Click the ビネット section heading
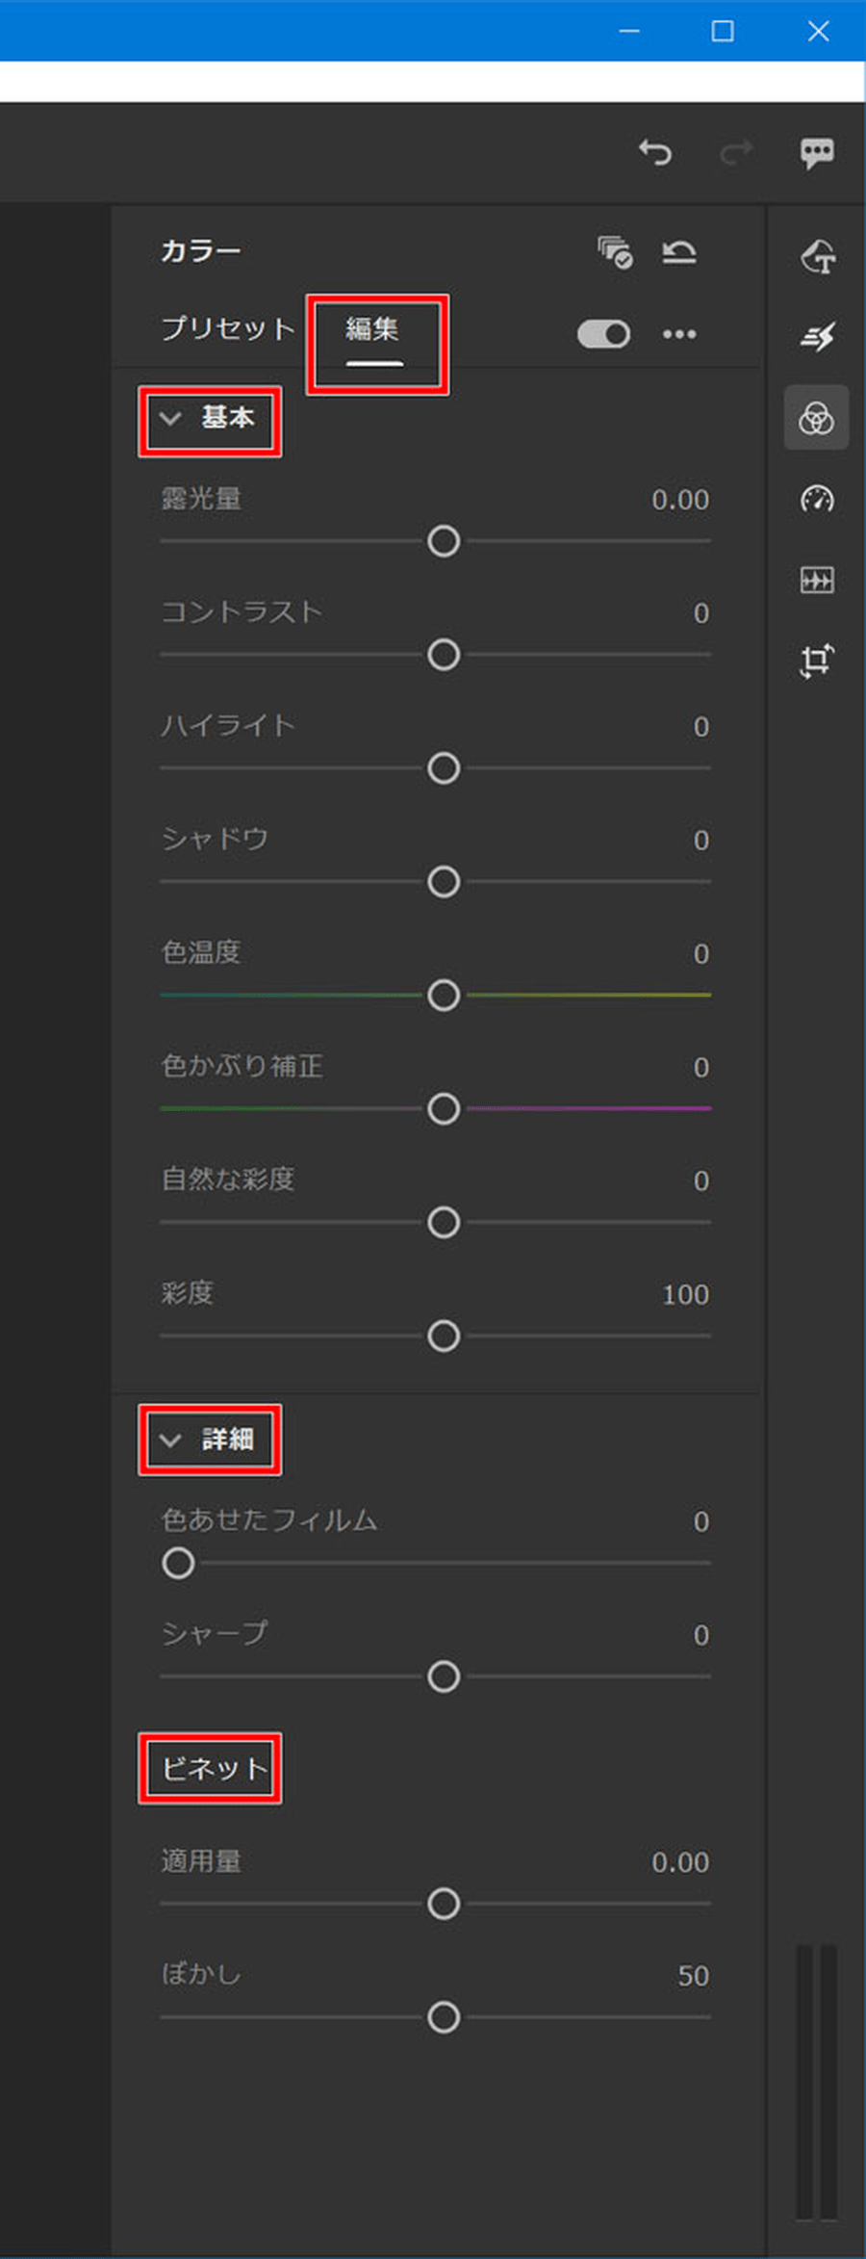Viewport: 866px width, 2259px height. pyautogui.click(x=214, y=1768)
